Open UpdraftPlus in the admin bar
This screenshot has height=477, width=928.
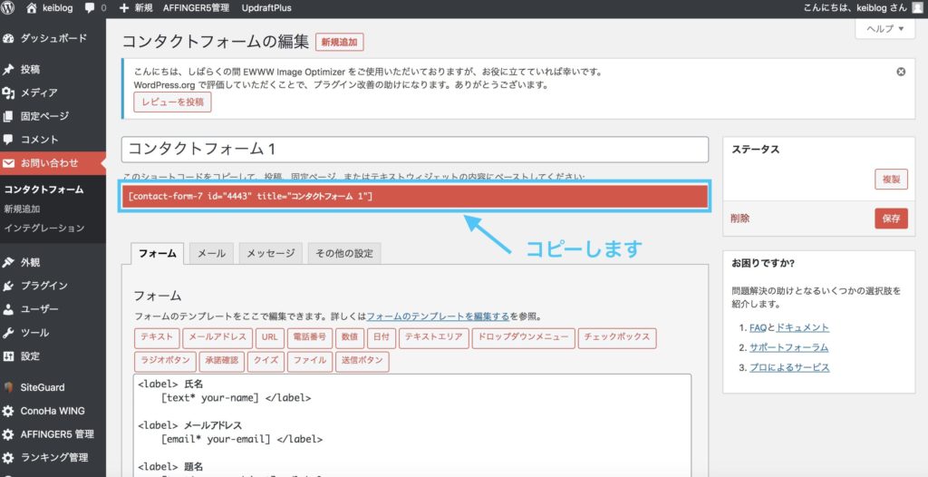[x=266, y=8]
